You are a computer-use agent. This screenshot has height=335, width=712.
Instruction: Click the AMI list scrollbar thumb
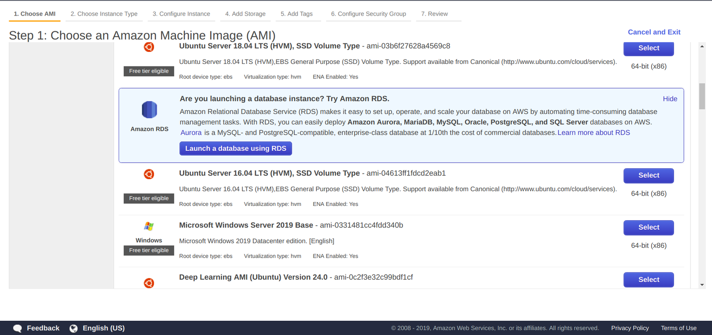click(x=702, y=96)
